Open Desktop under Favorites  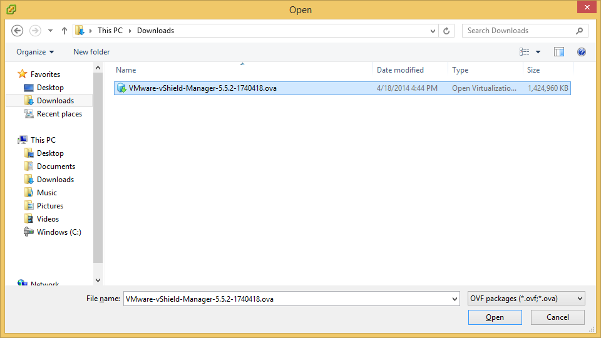pos(50,88)
